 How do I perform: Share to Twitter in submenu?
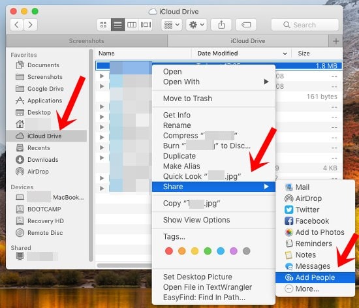pyautogui.click(x=315, y=209)
